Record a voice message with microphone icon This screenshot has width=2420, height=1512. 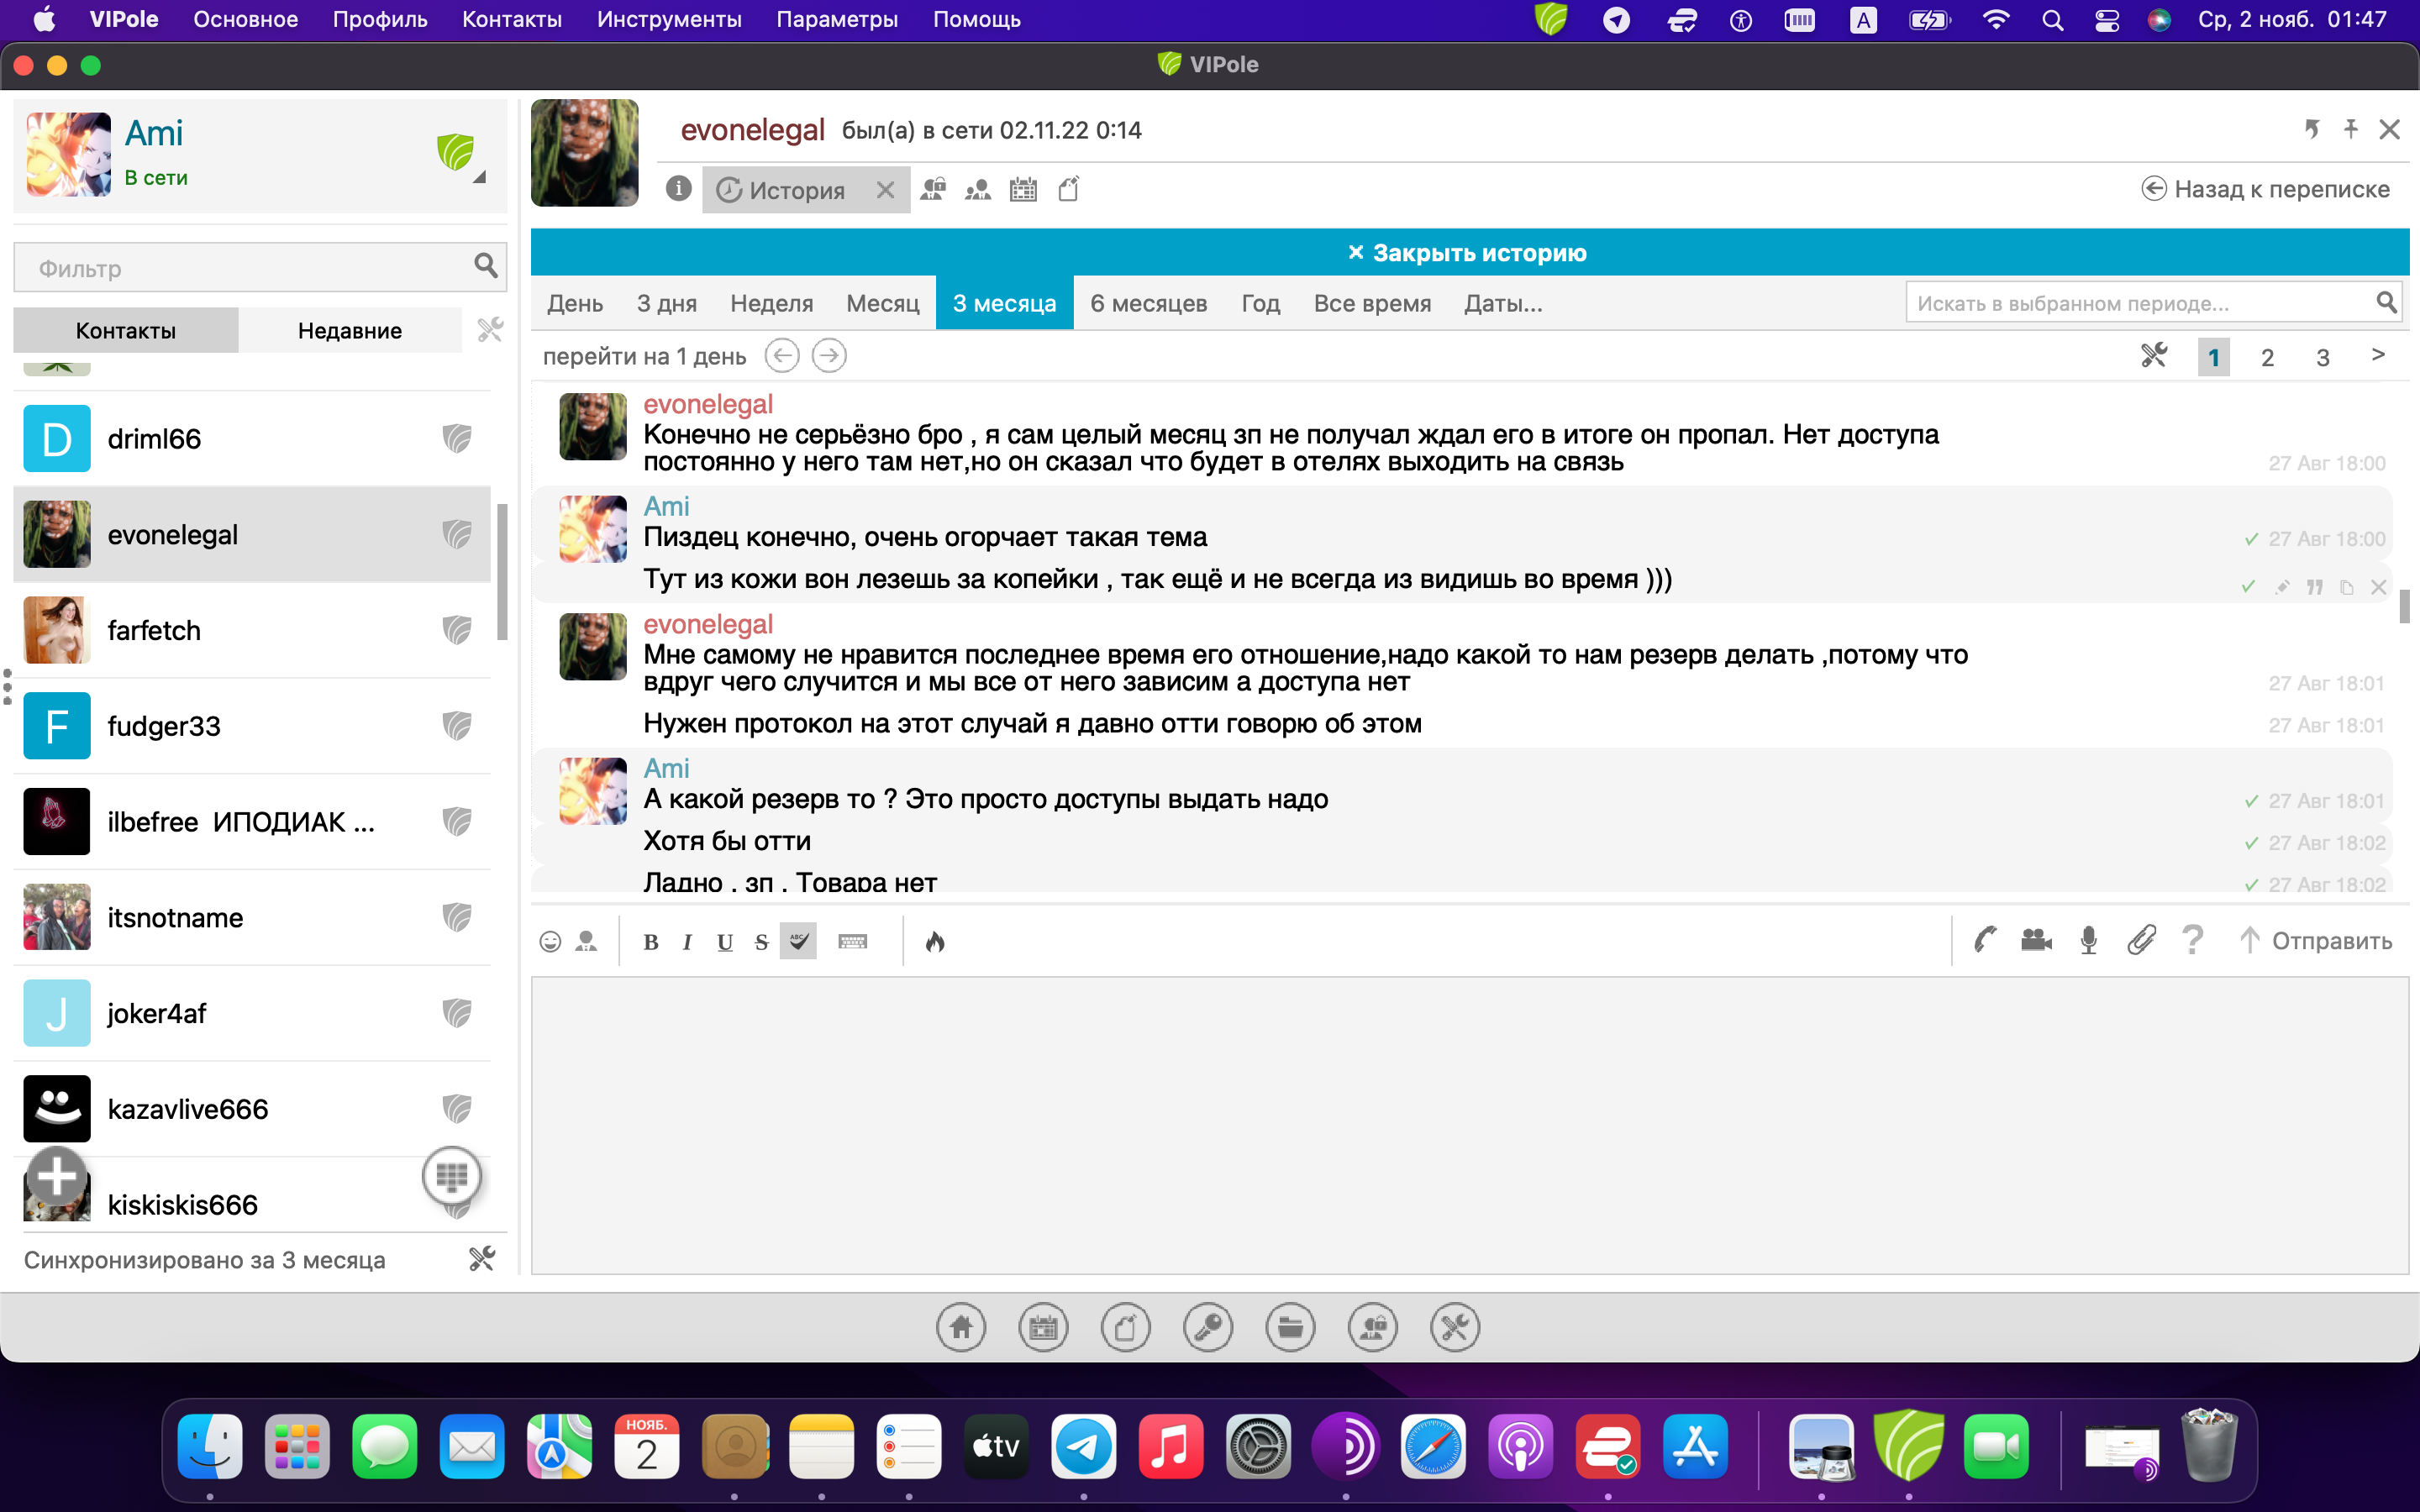click(x=2089, y=940)
